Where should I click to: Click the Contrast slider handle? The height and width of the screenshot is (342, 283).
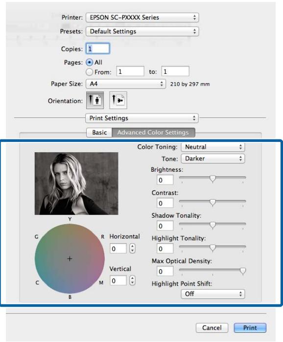coord(212,203)
